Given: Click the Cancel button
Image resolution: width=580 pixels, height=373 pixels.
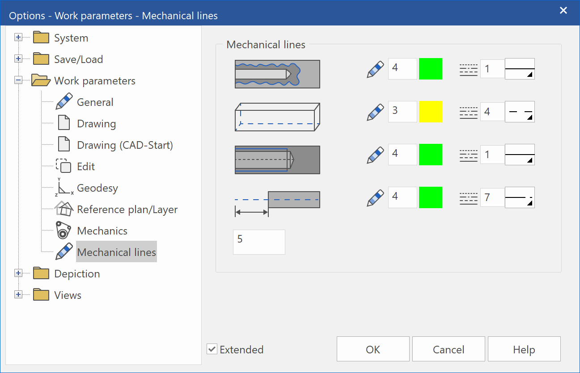Looking at the screenshot, I should click(x=449, y=349).
